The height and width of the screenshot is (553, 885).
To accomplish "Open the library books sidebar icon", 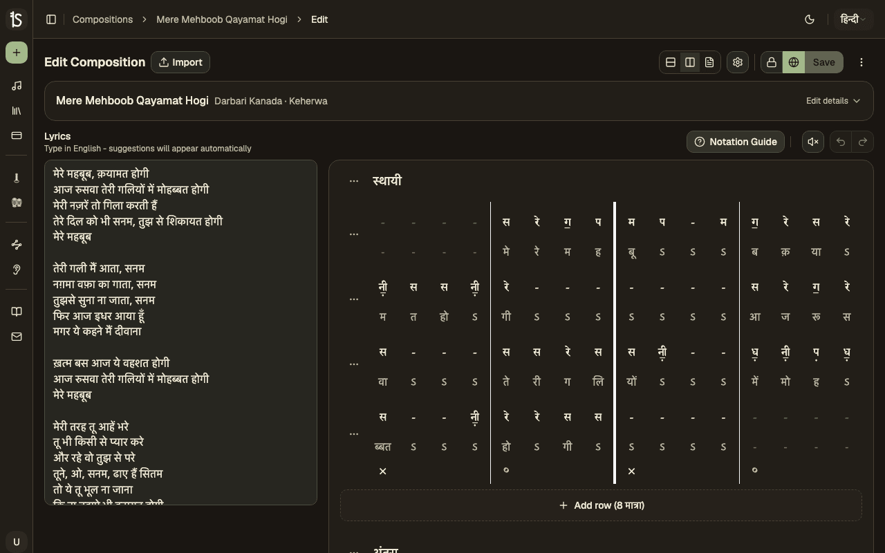I will click(17, 111).
